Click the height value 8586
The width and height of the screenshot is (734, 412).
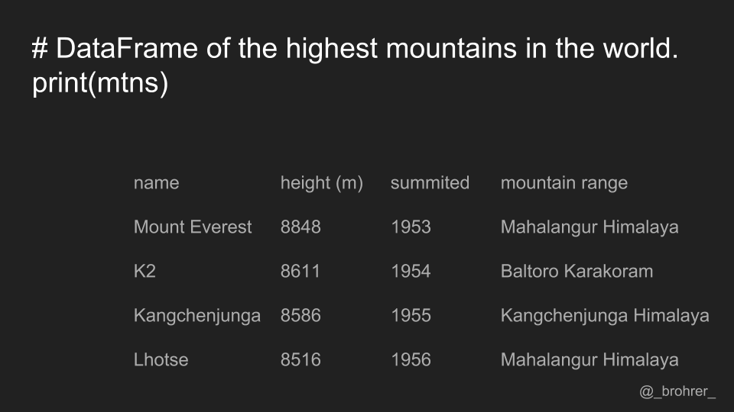click(x=300, y=316)
